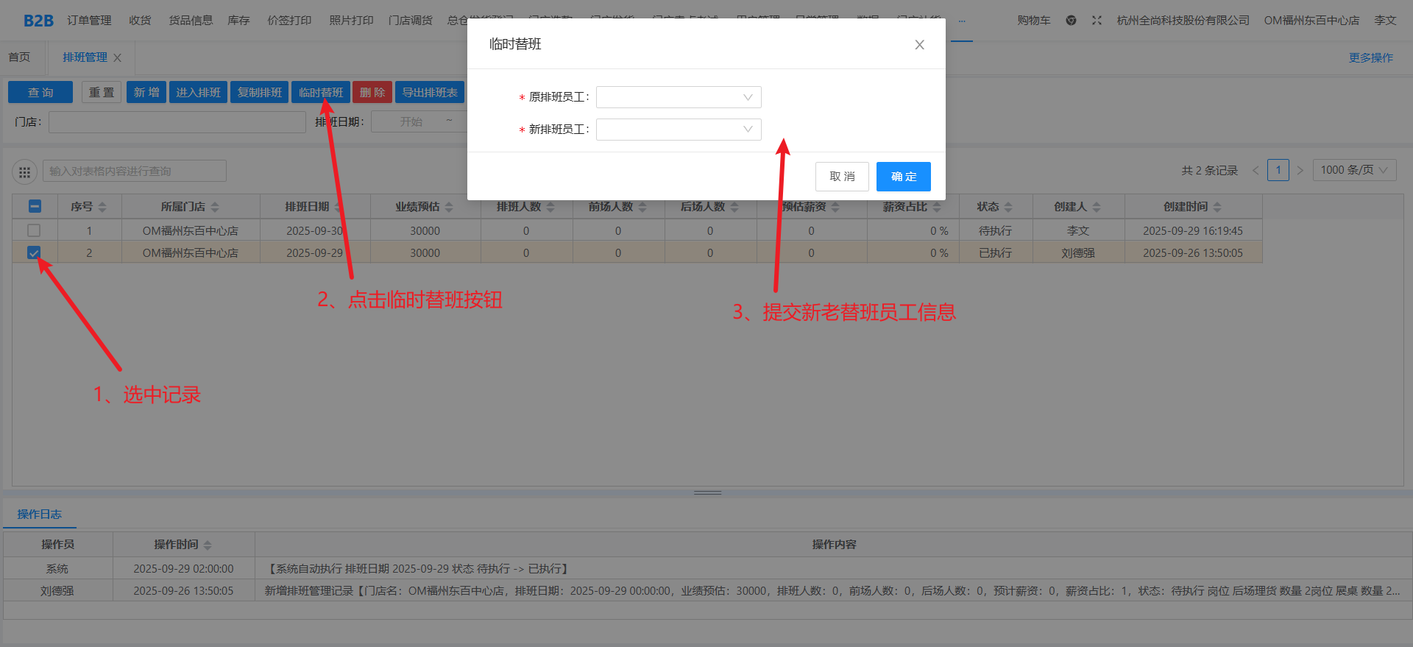This screenshot has height=647, width=1413.
Task: Open the 订单管理 menu
Action: tap(89, 21)
